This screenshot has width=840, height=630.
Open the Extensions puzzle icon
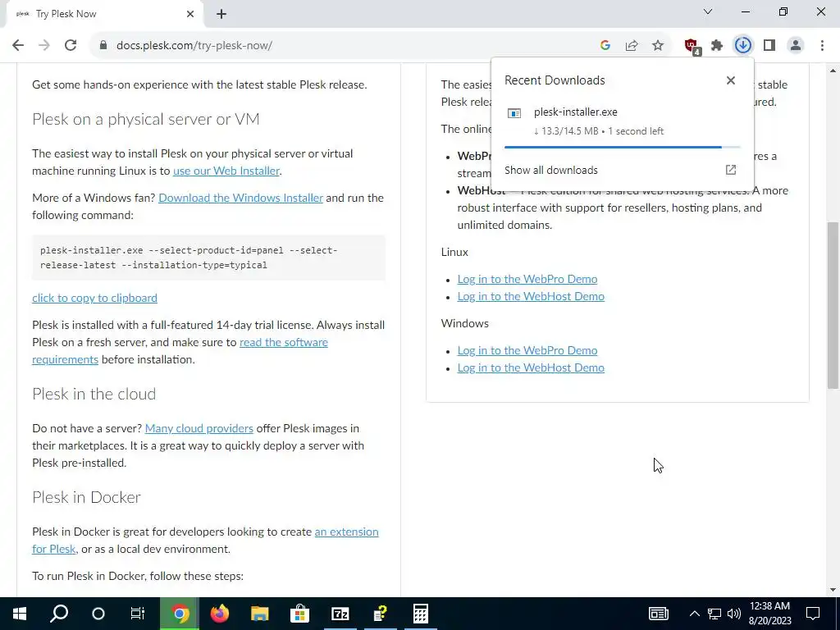pos(717,46)
